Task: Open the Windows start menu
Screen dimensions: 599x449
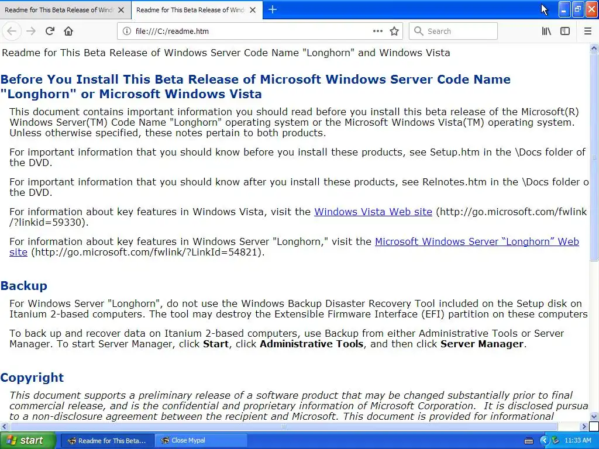Action: [27, 441]
